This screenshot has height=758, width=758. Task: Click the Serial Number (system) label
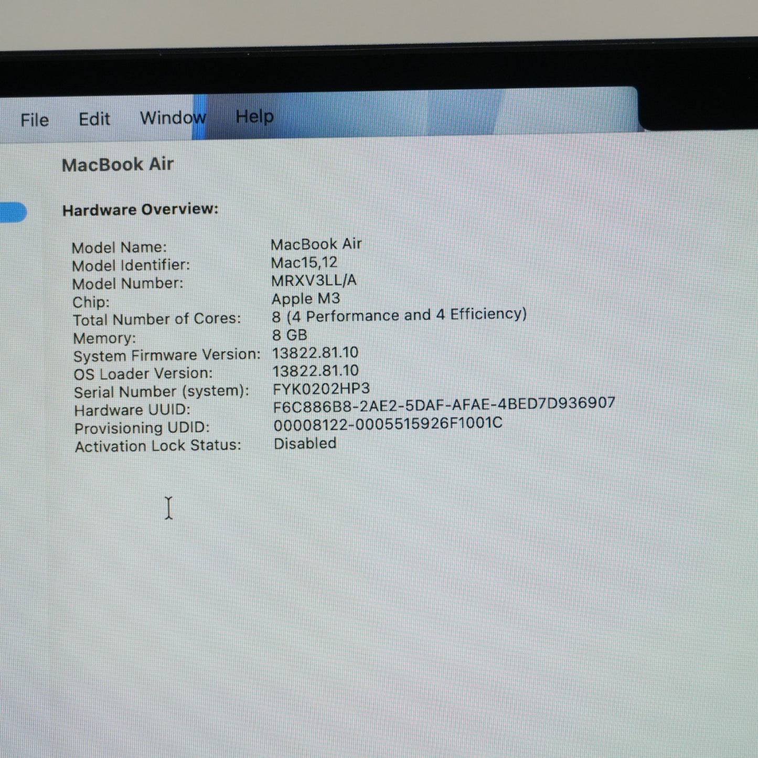(x=162, y=392)
